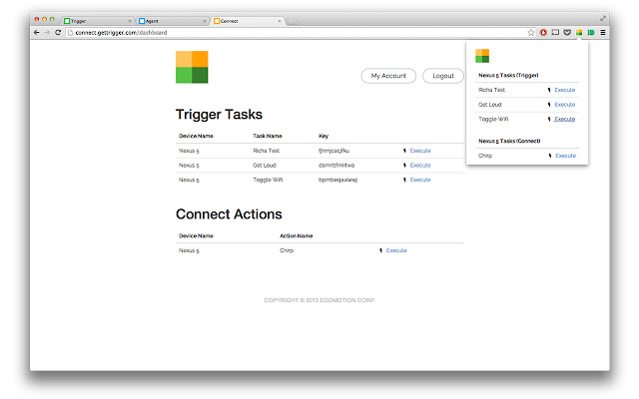The image size is (639, 399).
Task: Click the Logout button
Action: [x=443, y=76]
